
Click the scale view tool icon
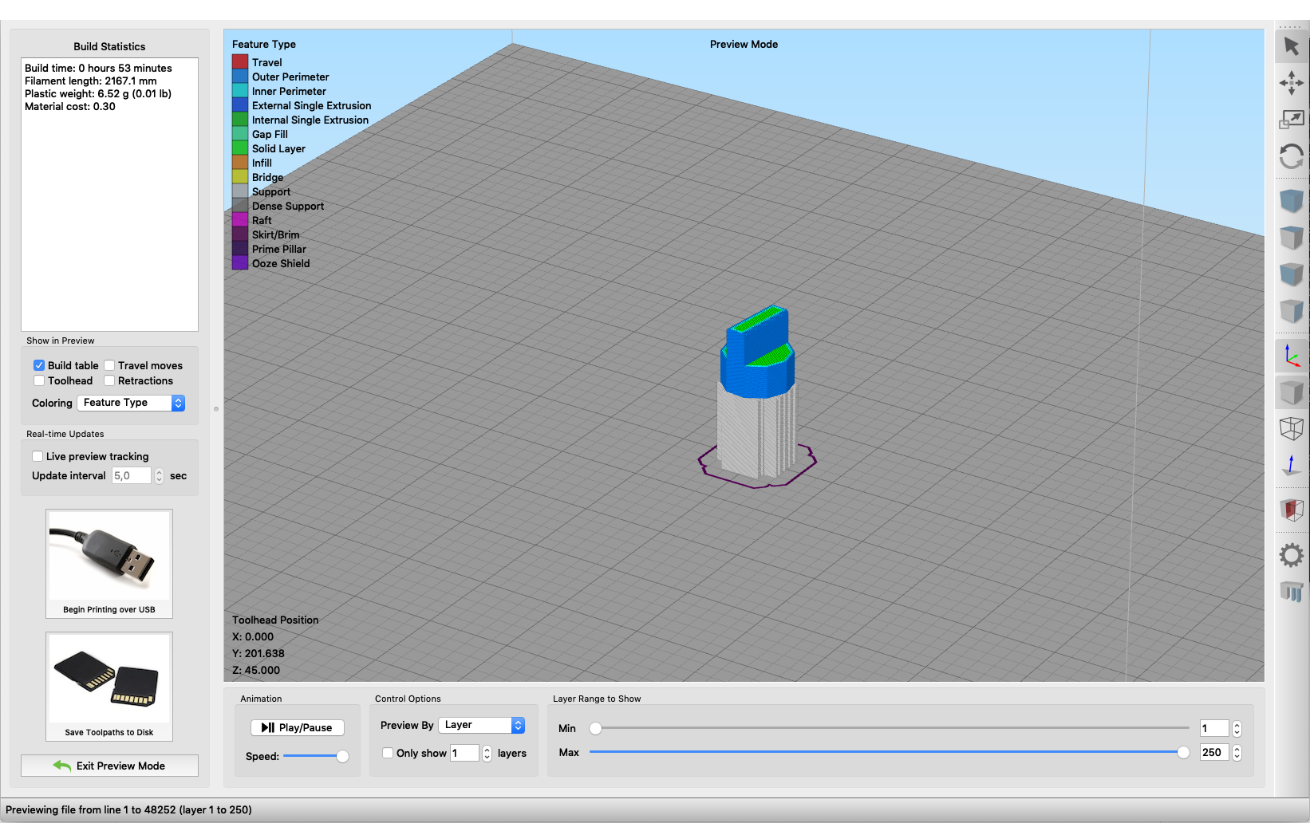point(1291,120)
